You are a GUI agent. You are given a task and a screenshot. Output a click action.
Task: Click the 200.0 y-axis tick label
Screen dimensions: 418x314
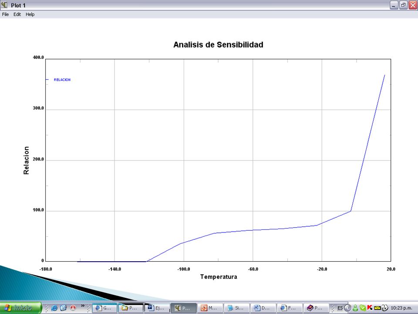click(x=38, y=160)
